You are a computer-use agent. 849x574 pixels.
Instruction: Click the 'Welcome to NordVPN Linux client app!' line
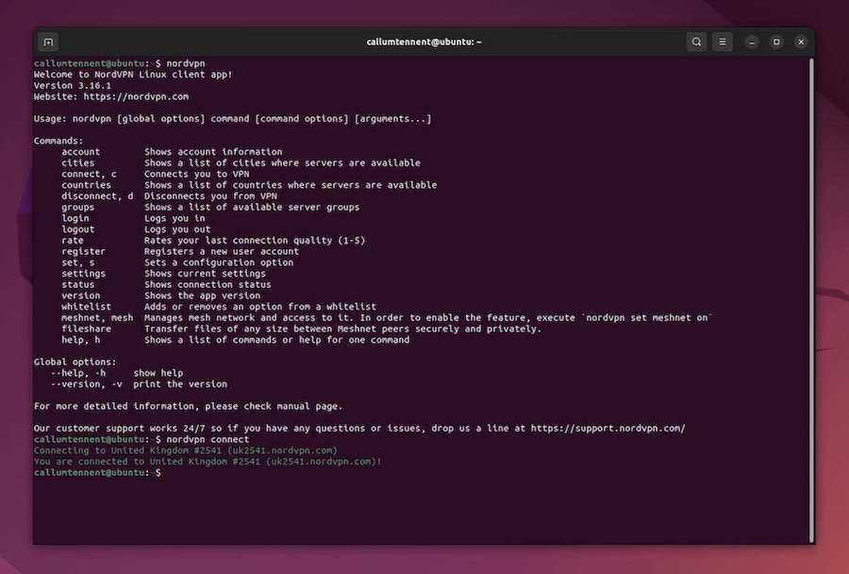[x=133, y=75]
